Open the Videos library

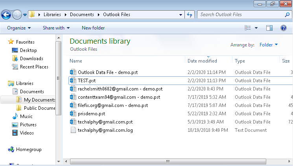(27, 133)
